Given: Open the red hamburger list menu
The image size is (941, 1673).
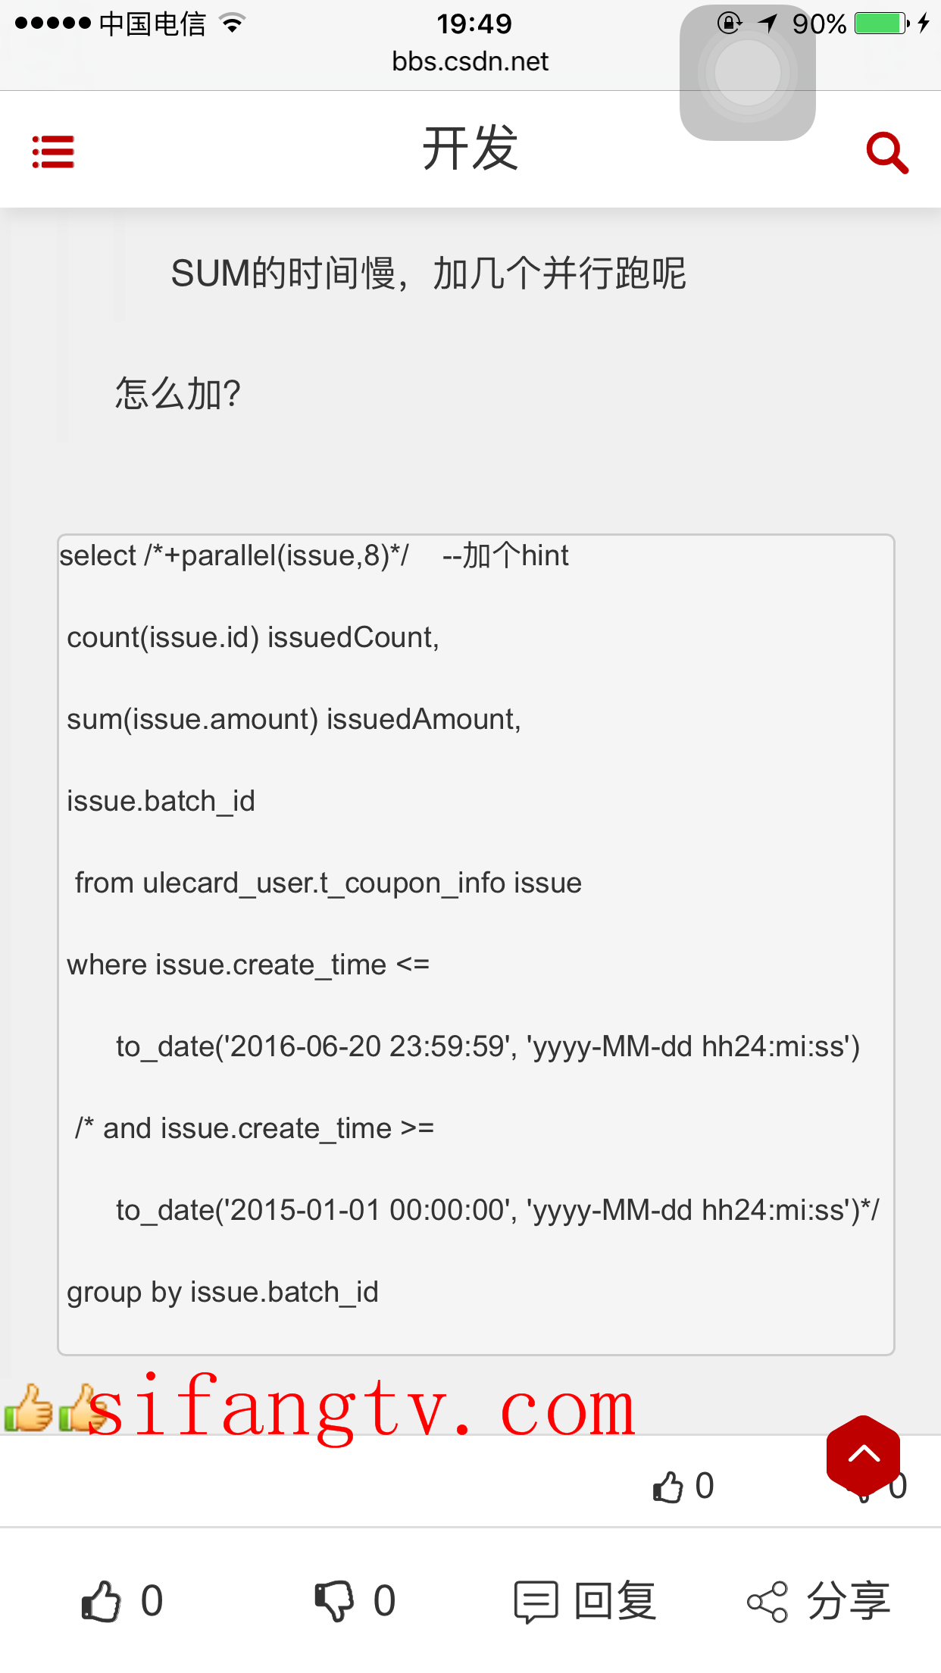Looking at the screenshot, I should tap(53, 152).
